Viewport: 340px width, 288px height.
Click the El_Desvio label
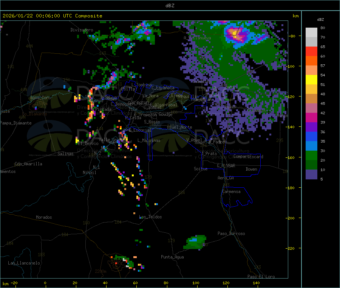click(88, 143)
